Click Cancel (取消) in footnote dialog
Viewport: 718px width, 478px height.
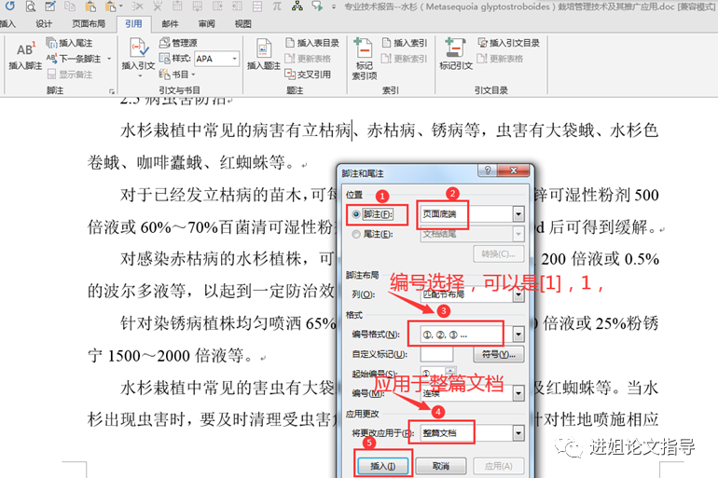pyautogui.click(x=440, y=466)
